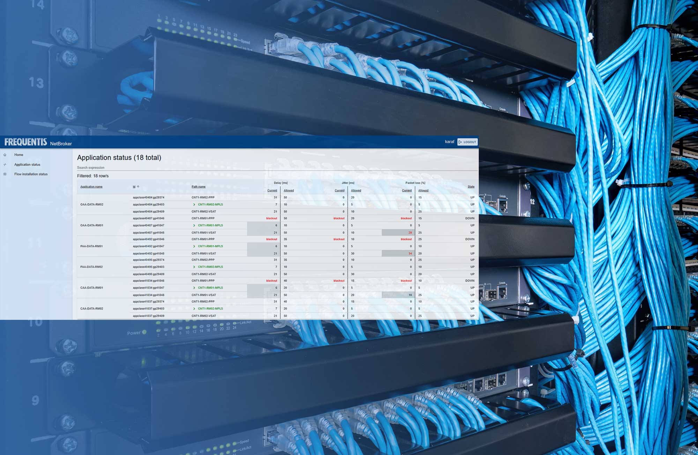
Task: Select the OAA-DATA-RM01 application name cell
Action: pyautogui.click(x=92, y=226)
